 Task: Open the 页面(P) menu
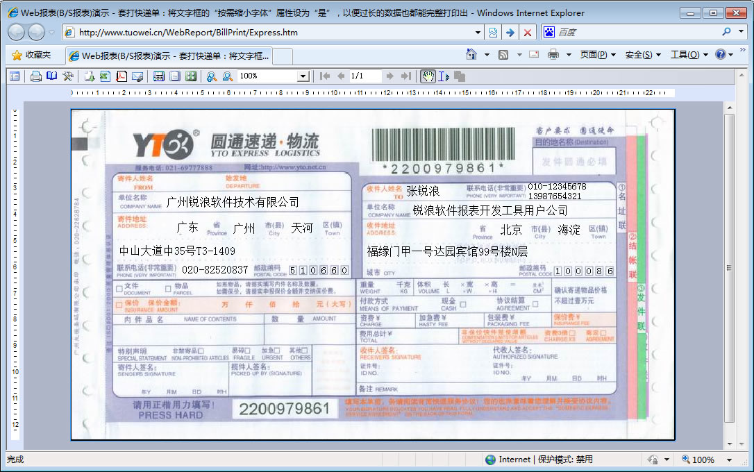point(598,55)
